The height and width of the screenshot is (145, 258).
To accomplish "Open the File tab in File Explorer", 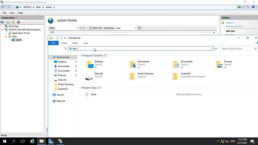I will (x=53, y=43).
